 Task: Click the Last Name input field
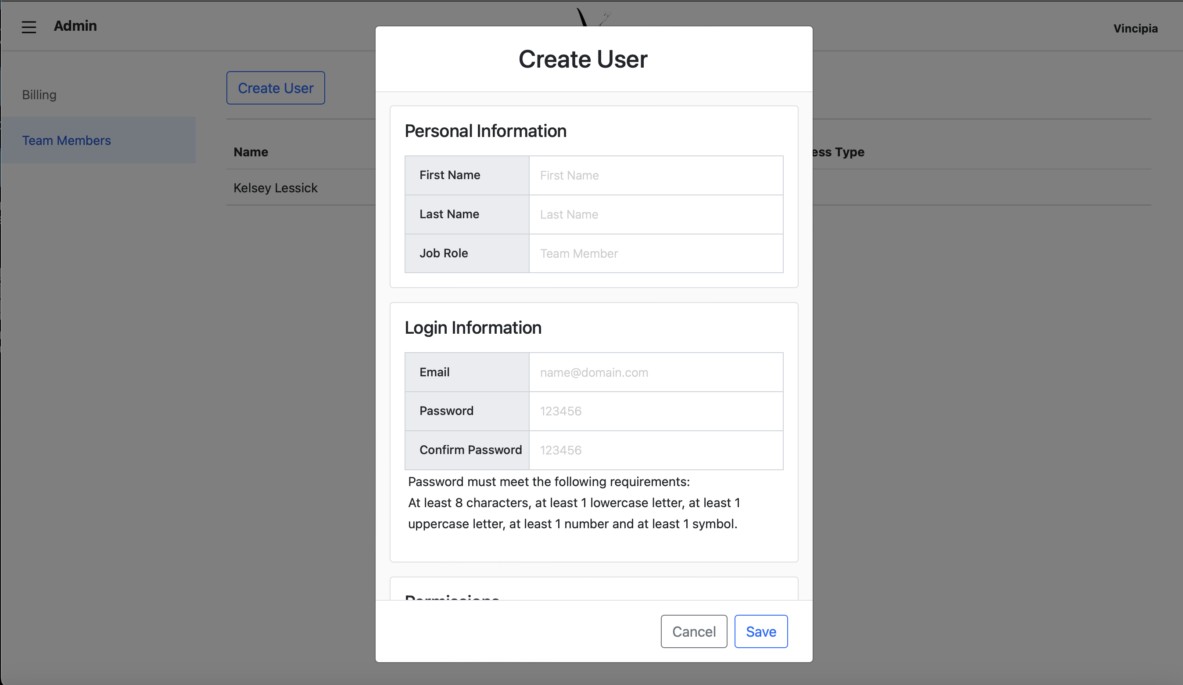coord(656,214)
